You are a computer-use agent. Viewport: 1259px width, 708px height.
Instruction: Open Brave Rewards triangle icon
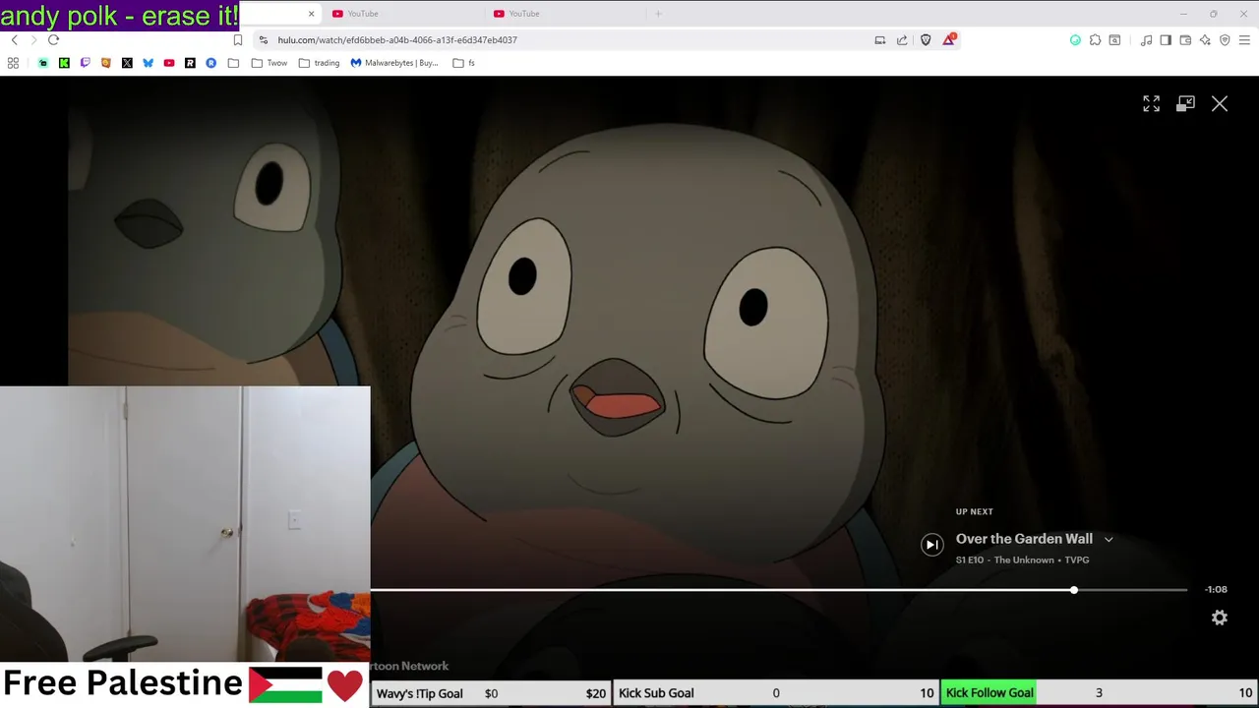[949, 39]
